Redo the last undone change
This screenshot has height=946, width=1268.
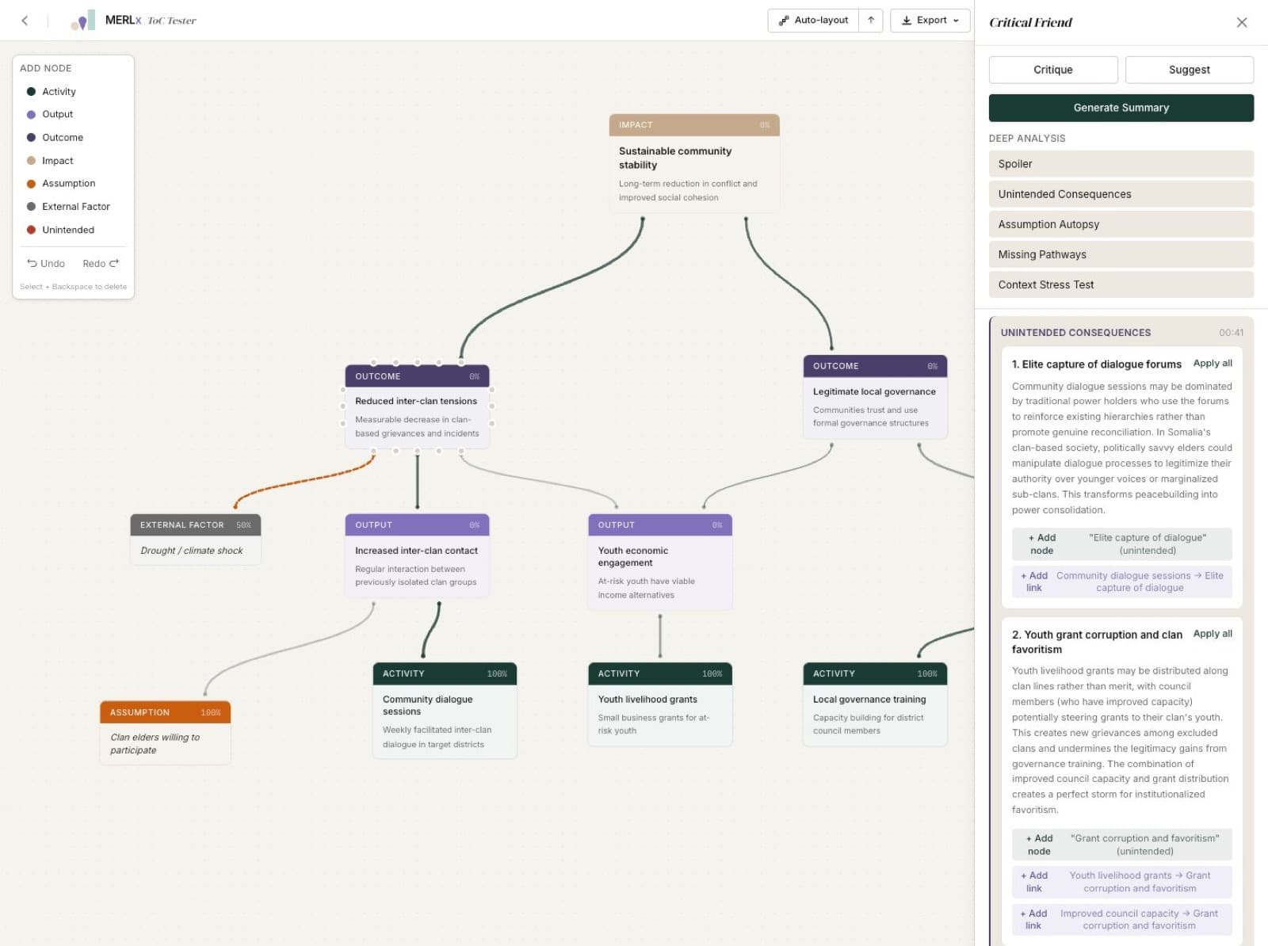pos(100,263)
